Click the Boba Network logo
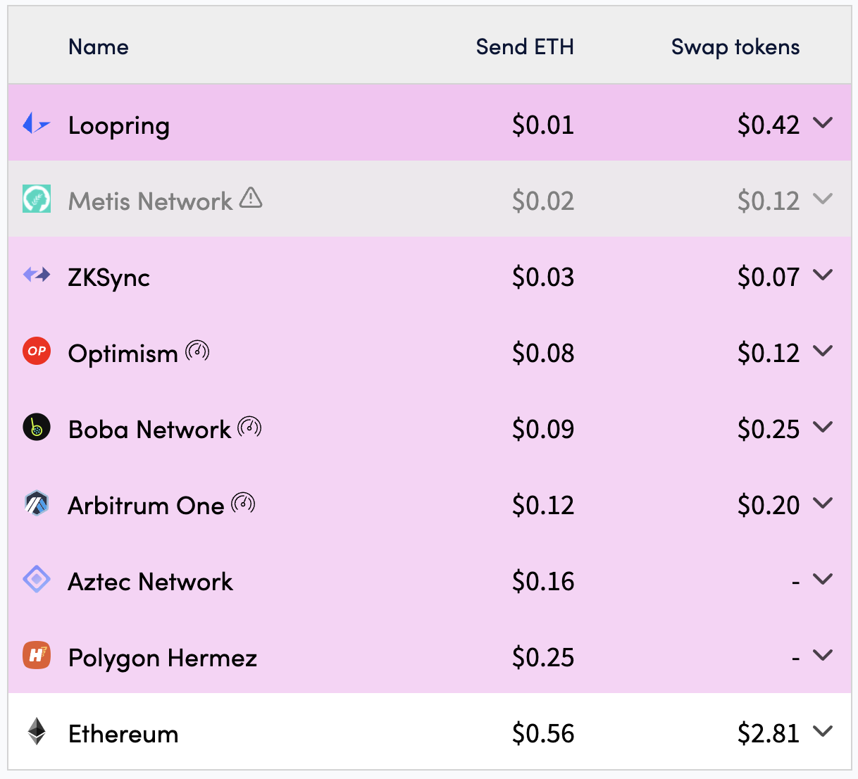Screen dimensions: 858x779 [x=36, y=427]
